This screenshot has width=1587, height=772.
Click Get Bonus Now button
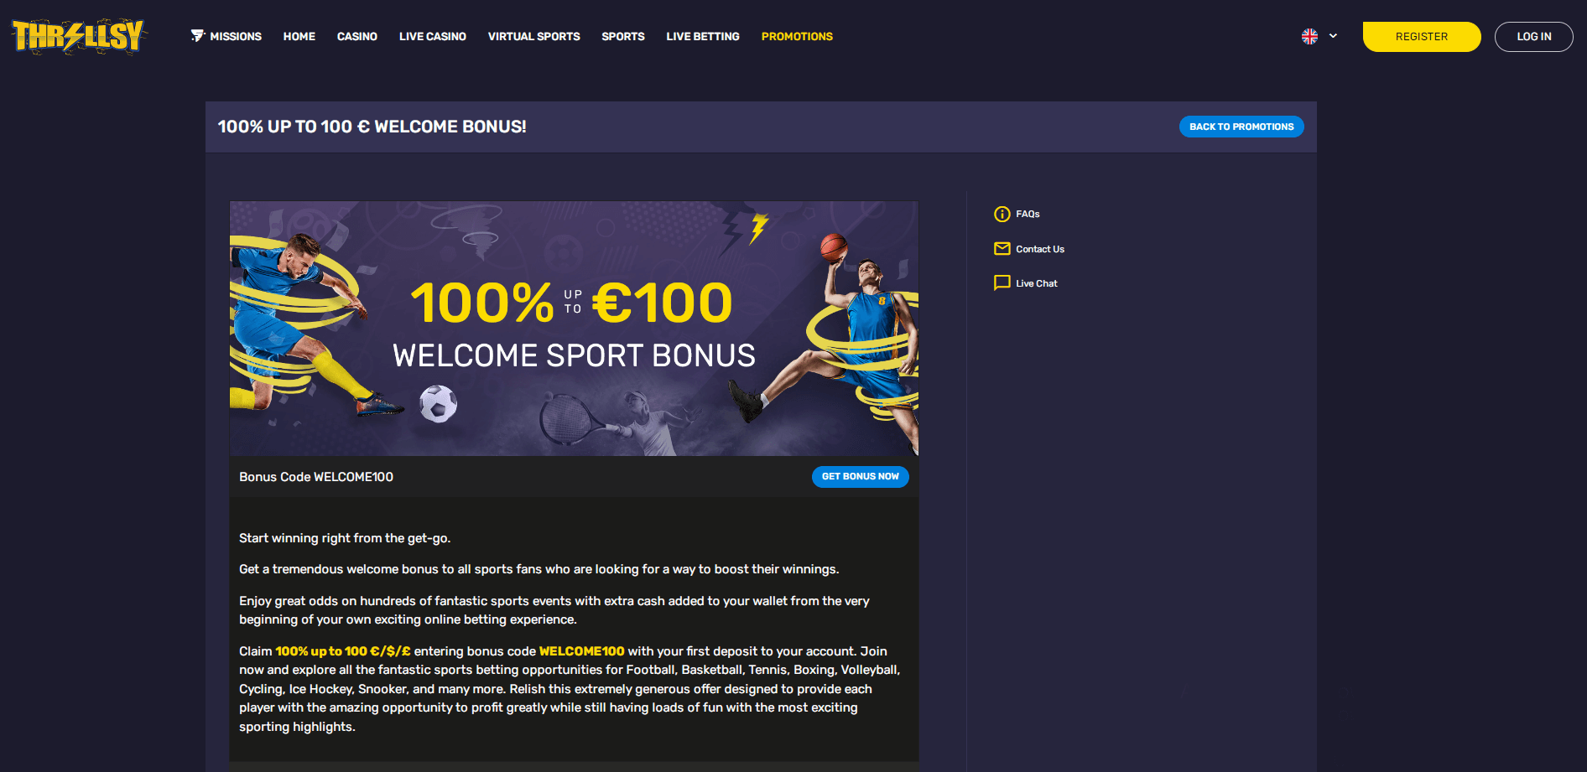[860, 476]
